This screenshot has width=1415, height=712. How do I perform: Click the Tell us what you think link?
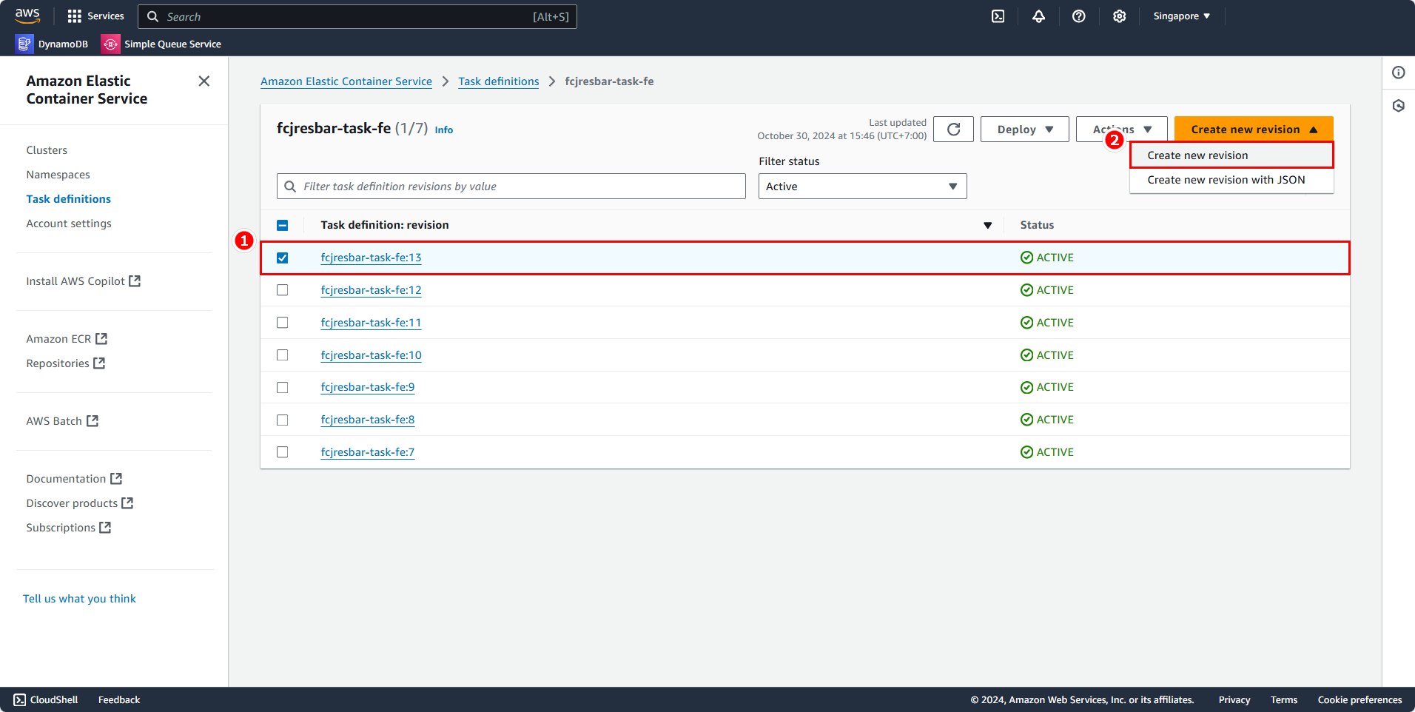coord(79,599)
